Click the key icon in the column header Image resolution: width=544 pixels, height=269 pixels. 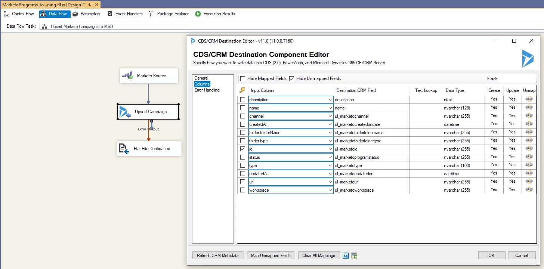[242, 90]
